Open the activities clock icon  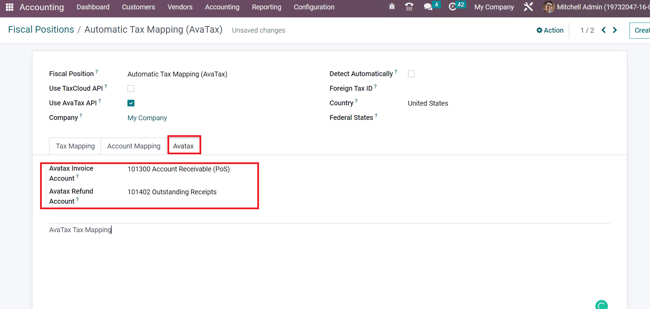[452, 7]
